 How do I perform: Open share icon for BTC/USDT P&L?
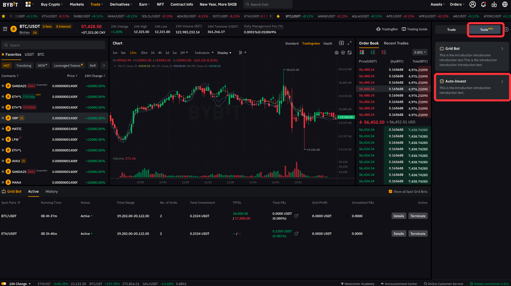click(x=296, y=216)
